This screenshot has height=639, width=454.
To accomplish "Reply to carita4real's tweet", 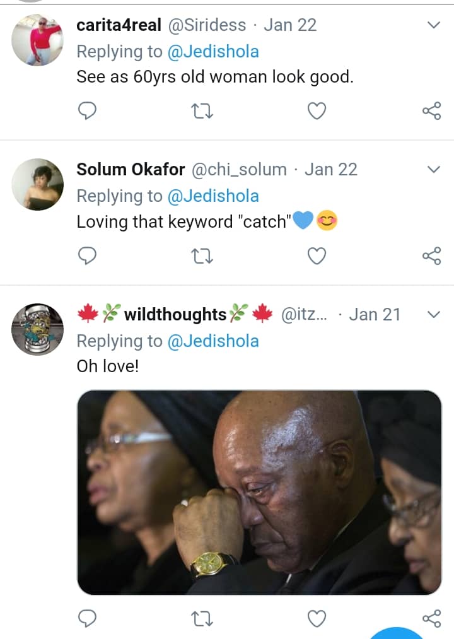I will pos(87,112).
